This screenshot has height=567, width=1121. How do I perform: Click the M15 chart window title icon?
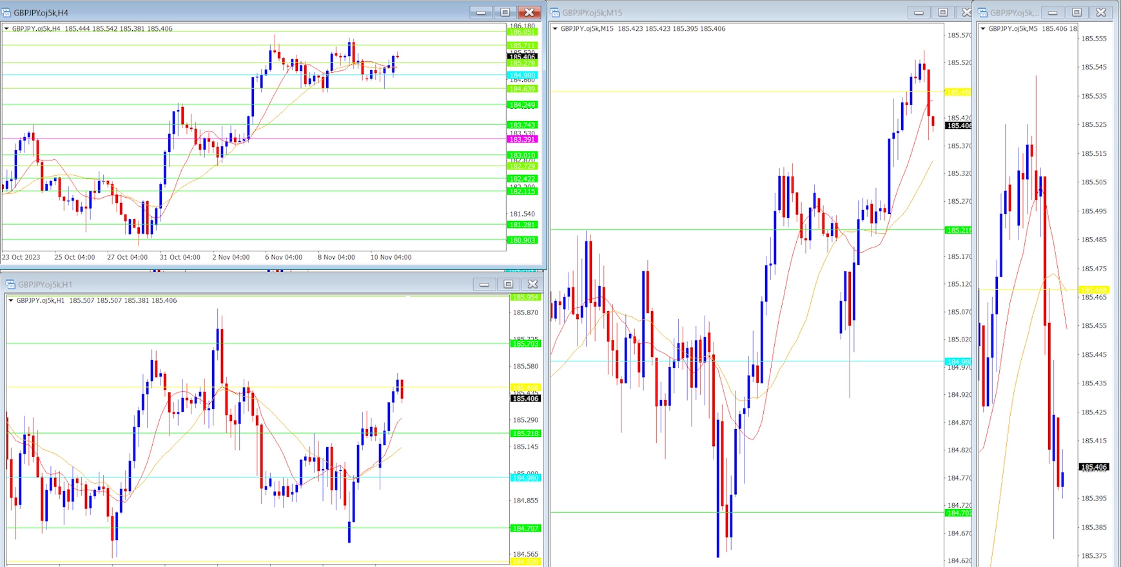555,12
